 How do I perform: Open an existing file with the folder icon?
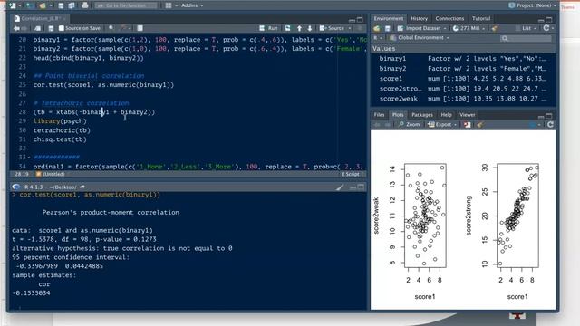tap(43, 5)
